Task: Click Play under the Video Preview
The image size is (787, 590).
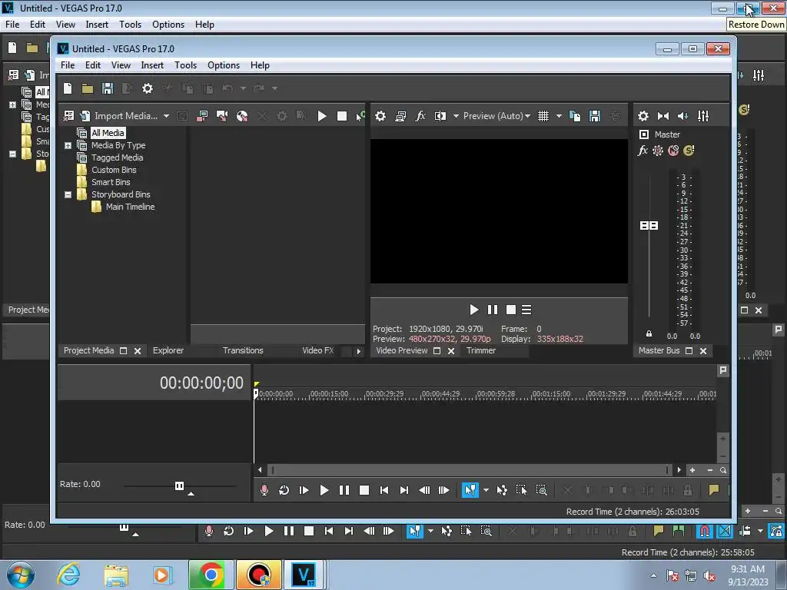Action: pos(473,310)
